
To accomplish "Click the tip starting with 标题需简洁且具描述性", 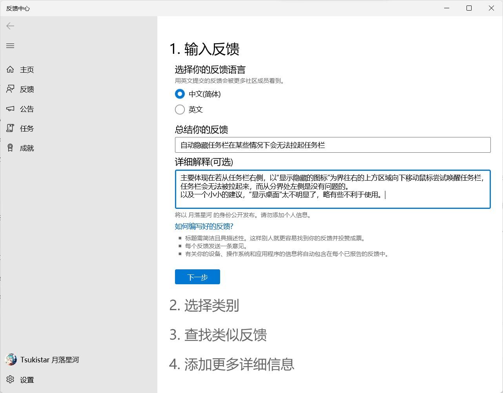I will tap(275, 238).
